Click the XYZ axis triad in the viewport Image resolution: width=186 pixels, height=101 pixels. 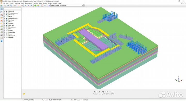click(x=179, y=79)
